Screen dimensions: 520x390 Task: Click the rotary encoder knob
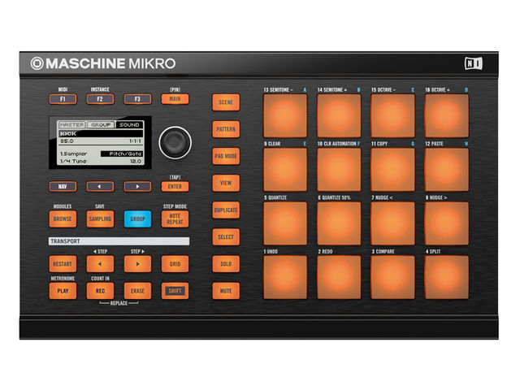[x=175, y=143]
